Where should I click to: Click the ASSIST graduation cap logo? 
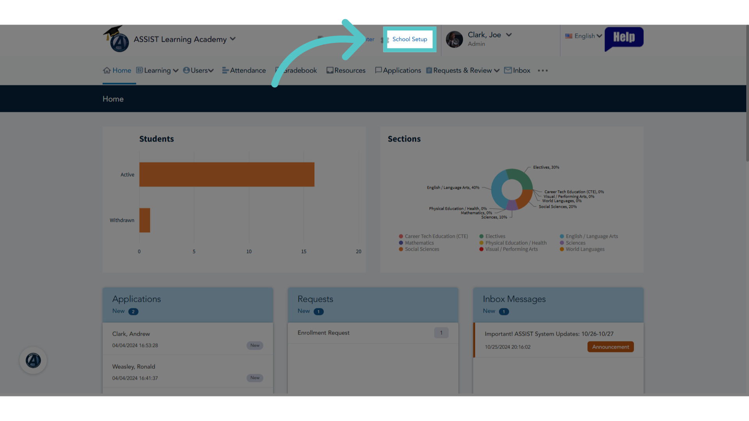(x=116, y=39)
